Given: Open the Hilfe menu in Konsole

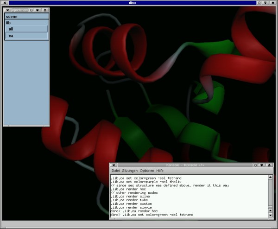Looking at the screenshot, I should coord(161,171).
